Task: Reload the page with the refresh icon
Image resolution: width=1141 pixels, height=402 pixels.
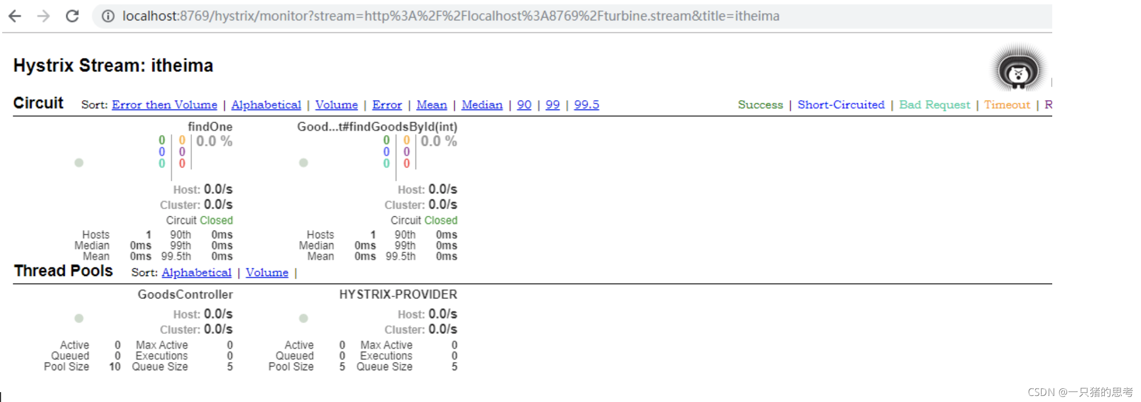Action: 72,16
